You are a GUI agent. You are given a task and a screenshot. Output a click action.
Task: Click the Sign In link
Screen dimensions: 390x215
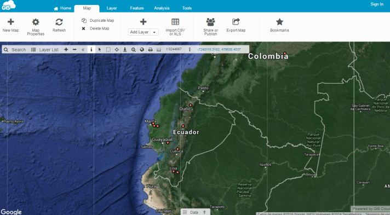[x=377, y=4]
